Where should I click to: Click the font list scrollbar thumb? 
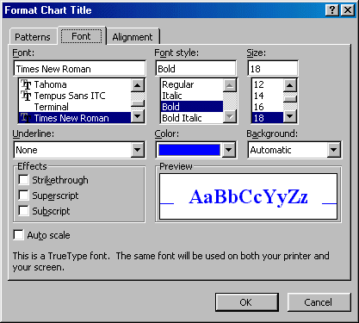(138, 103)
